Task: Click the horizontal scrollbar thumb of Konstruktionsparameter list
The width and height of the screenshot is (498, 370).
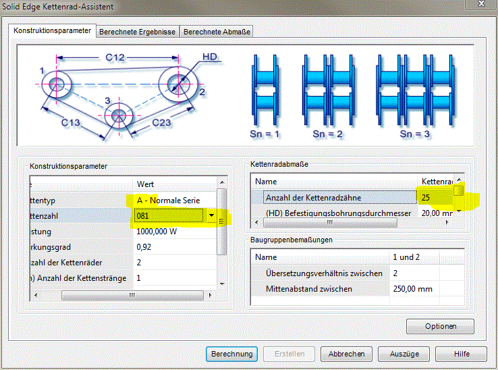Action: [132, 295]
